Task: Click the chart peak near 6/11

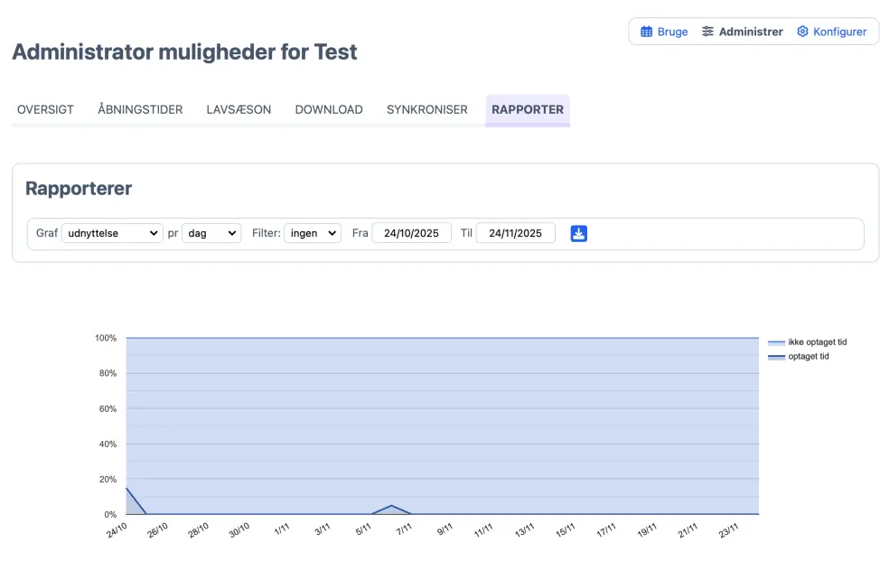Action: tap(391, 506)
